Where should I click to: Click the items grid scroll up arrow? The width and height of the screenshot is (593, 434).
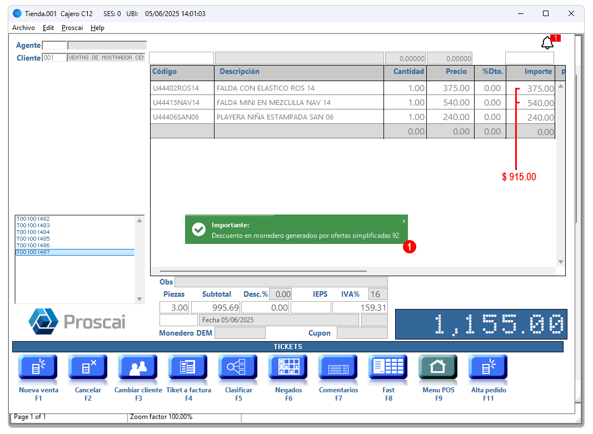tap(561, 86)
